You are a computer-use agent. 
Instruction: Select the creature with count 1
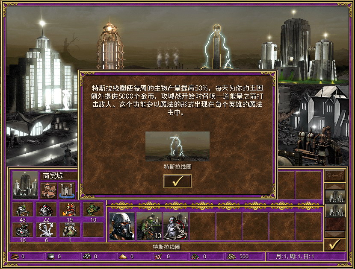[70, 230]
